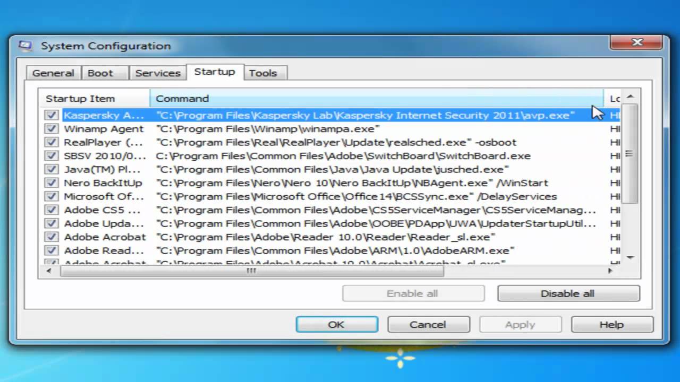Select the winampa.exe command text
This screenshot has height=382, width=680.
[x=268, y=128]
